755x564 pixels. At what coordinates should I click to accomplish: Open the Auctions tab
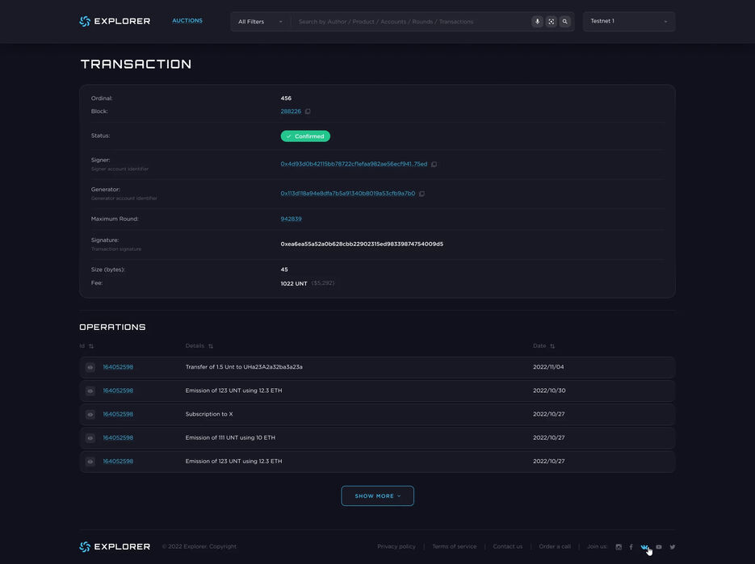point(187,21)
